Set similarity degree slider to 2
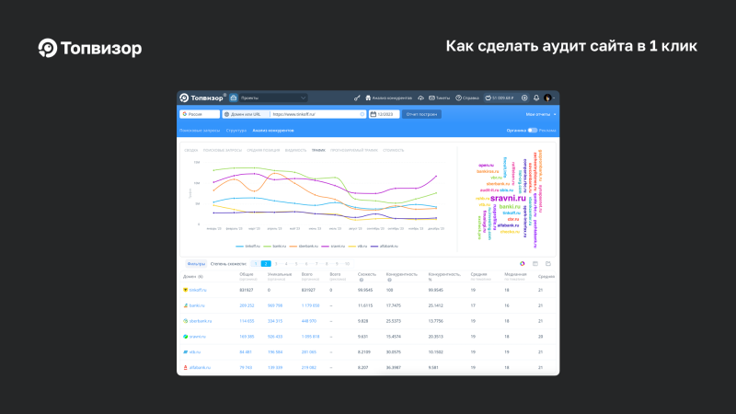 click(266, 264)
